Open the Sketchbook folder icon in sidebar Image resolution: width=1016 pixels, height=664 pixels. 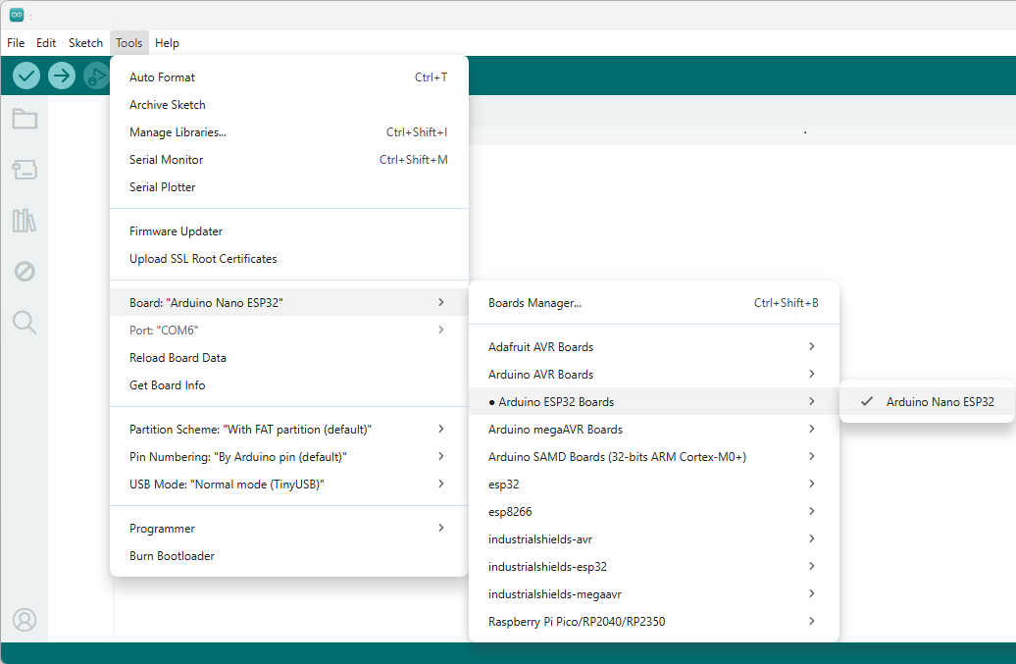(x=25, y=119)
